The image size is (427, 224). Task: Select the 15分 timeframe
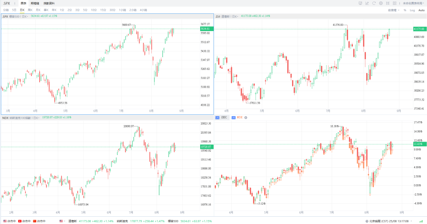click(x=103, y=10)
